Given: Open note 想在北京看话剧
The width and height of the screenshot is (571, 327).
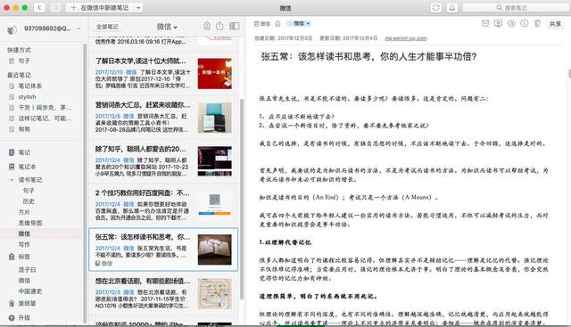Looking at the screenshot, I should (x=163, y=294).
